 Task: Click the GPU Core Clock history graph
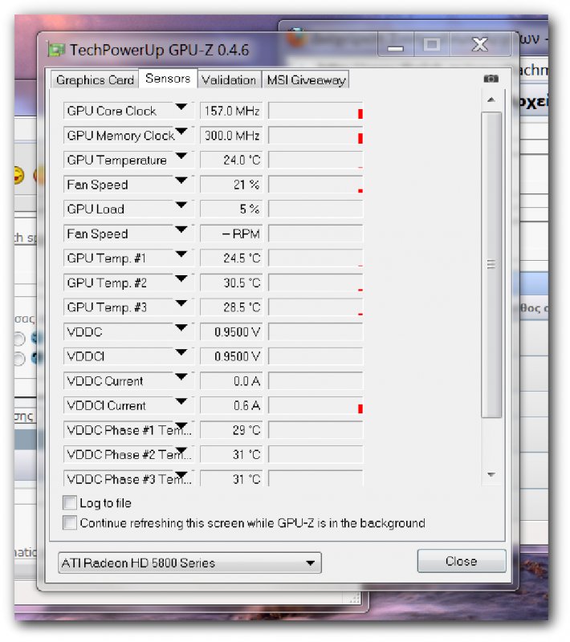point(316,111)
